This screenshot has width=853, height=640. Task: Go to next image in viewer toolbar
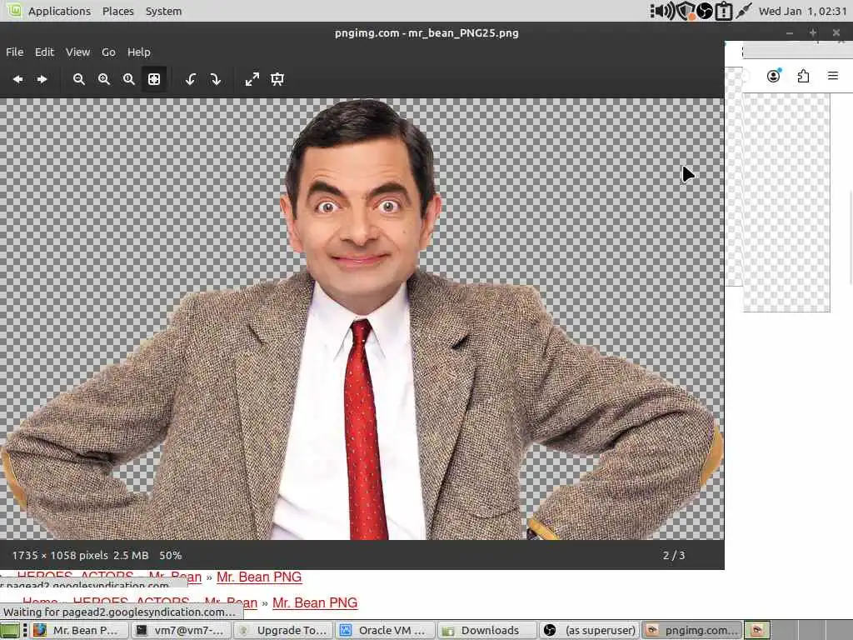[42, 79]
